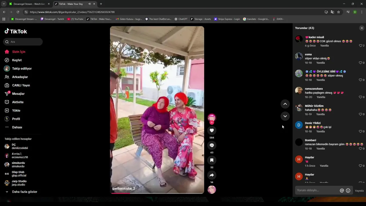
Task: Open YouTube bookmark
Action: (x=75, y=19)
